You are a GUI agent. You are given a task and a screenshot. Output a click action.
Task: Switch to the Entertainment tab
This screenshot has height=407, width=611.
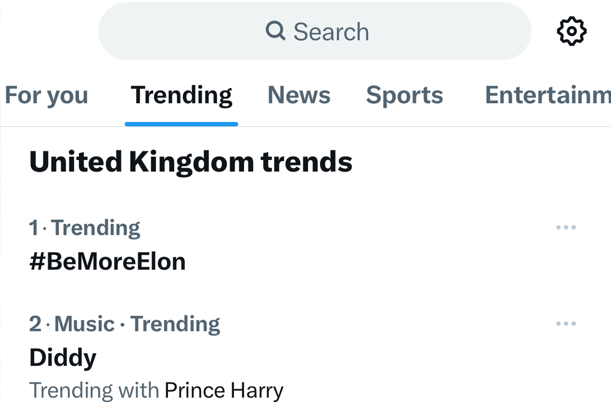click(547, 95)
